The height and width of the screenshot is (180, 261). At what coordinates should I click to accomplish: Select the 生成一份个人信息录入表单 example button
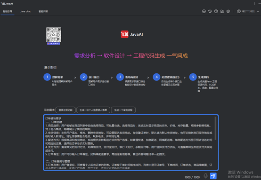93,110
